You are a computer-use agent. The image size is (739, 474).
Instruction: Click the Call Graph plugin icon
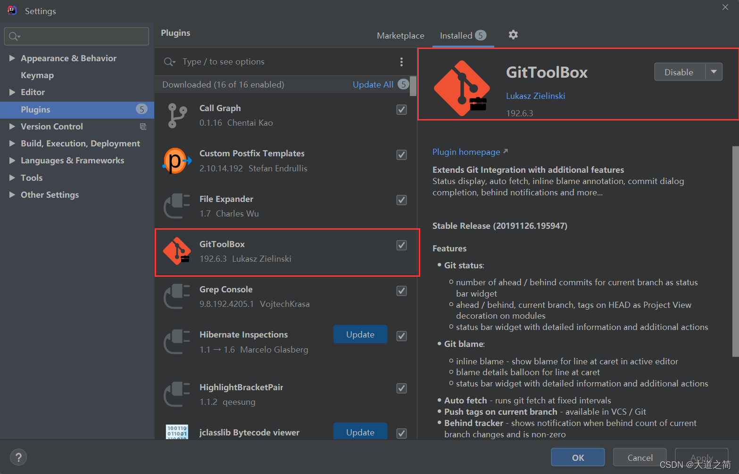pos(177,115)
